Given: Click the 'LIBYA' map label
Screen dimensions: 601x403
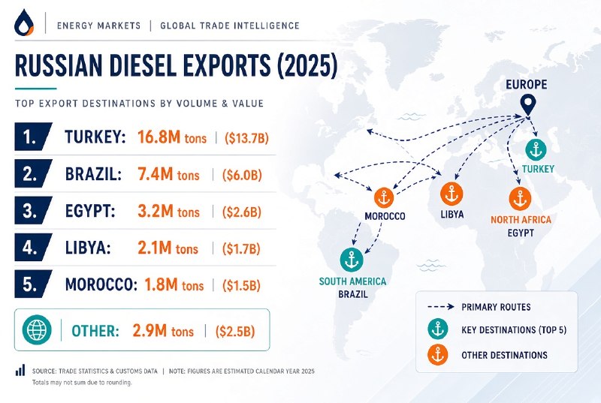Looking at the screenshot, I should tap(452, 214).
